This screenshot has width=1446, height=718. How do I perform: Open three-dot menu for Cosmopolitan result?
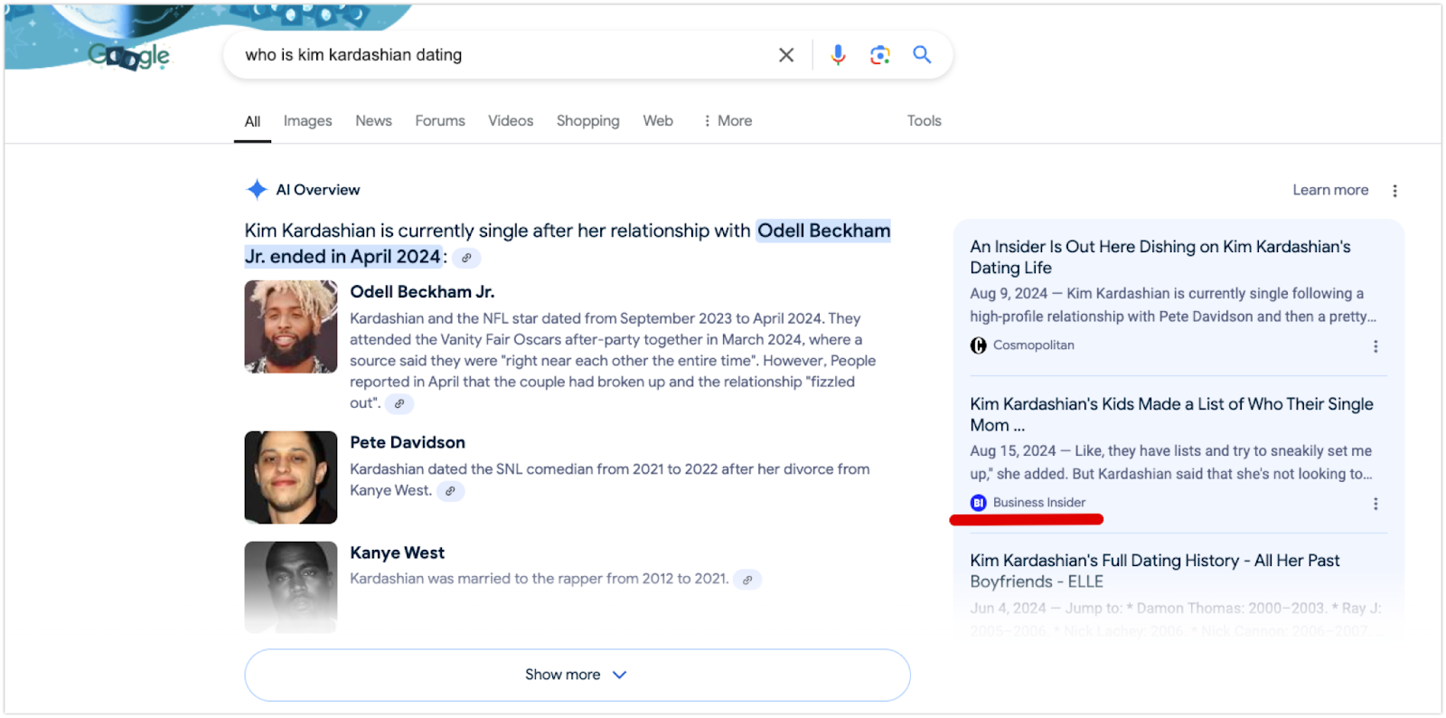[1376, 346]
